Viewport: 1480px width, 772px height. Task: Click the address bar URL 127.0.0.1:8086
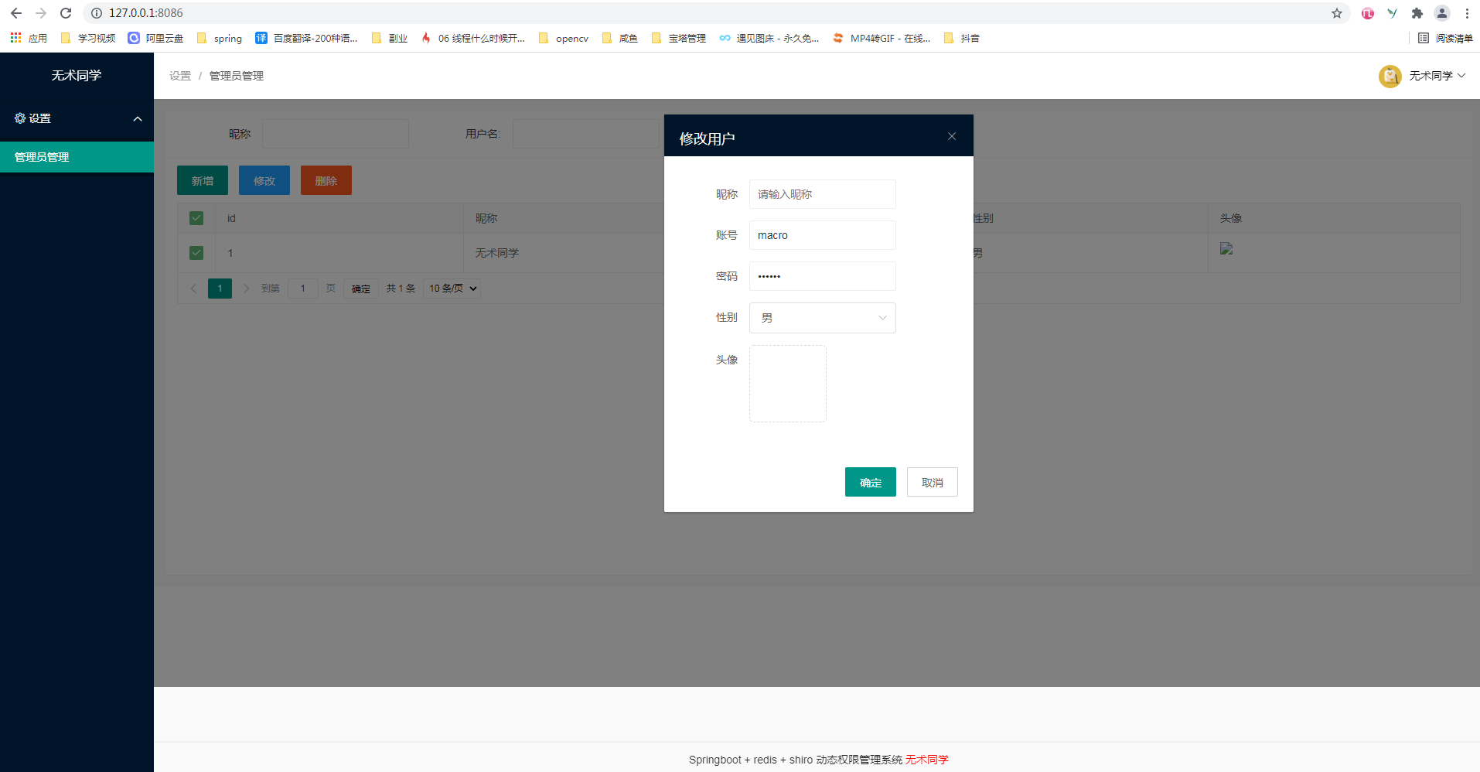pyautogui.click(x=146, y=13)
